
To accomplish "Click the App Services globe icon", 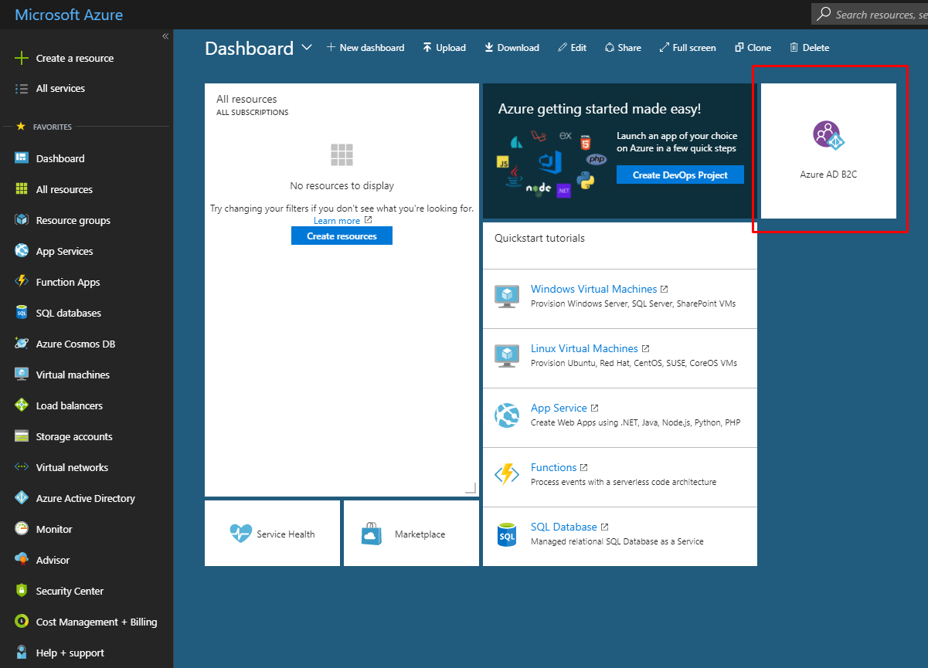I will (22, 251).
